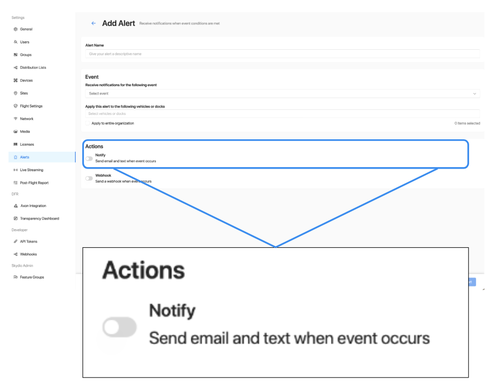Open the Groups menu item
Viewport: 489px width, 387px height.
(26, 55)
